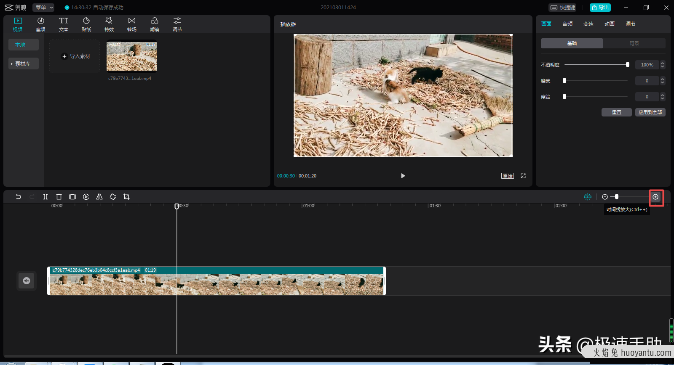Click the project title 202103011424
Viewport: 674px width, 365px height.
pyautogui.click(x=338, y=8)
